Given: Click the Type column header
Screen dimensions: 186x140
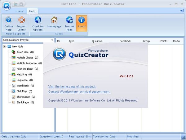Looking at the screenshot, I should (71, 41).
